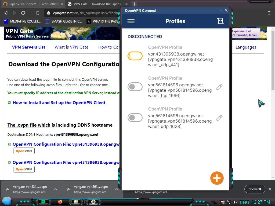275x206 pixels.
Task: Open How to Install and Set up link
Action: [59, 103]
